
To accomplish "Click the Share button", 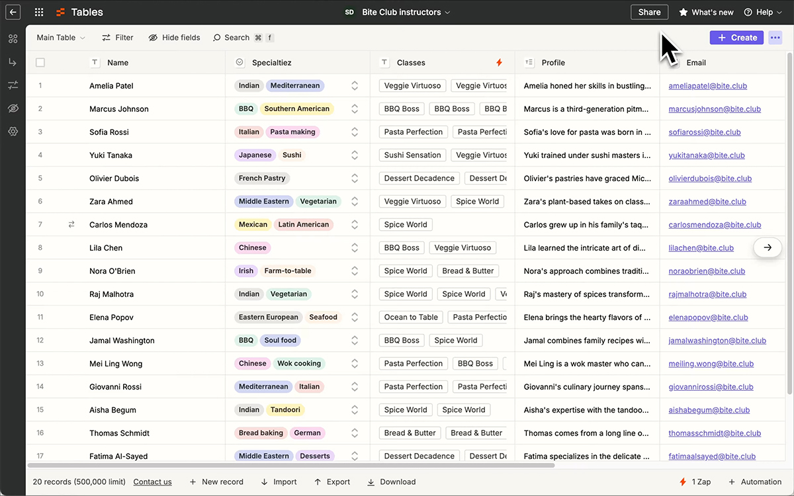I will click(649, 12).
